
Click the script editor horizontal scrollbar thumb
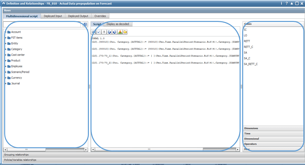[x=149, y=150]
